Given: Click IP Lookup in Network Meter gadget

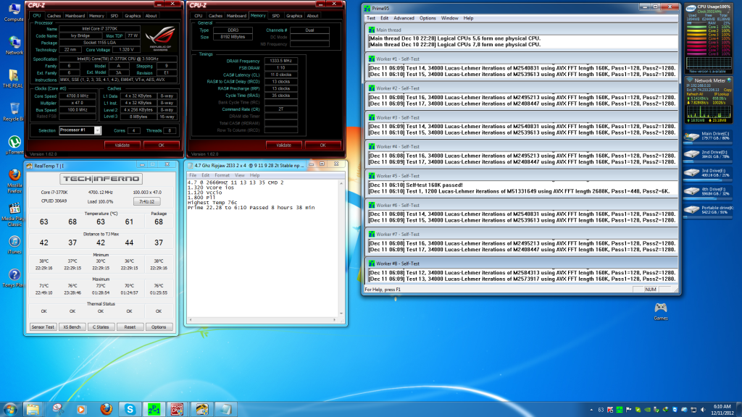Looking at the screenshot, I should click(x=722, y=94).
